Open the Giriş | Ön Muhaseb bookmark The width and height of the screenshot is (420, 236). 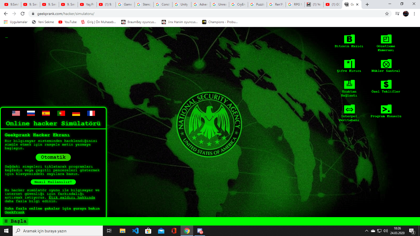click(x=98, y=22)
